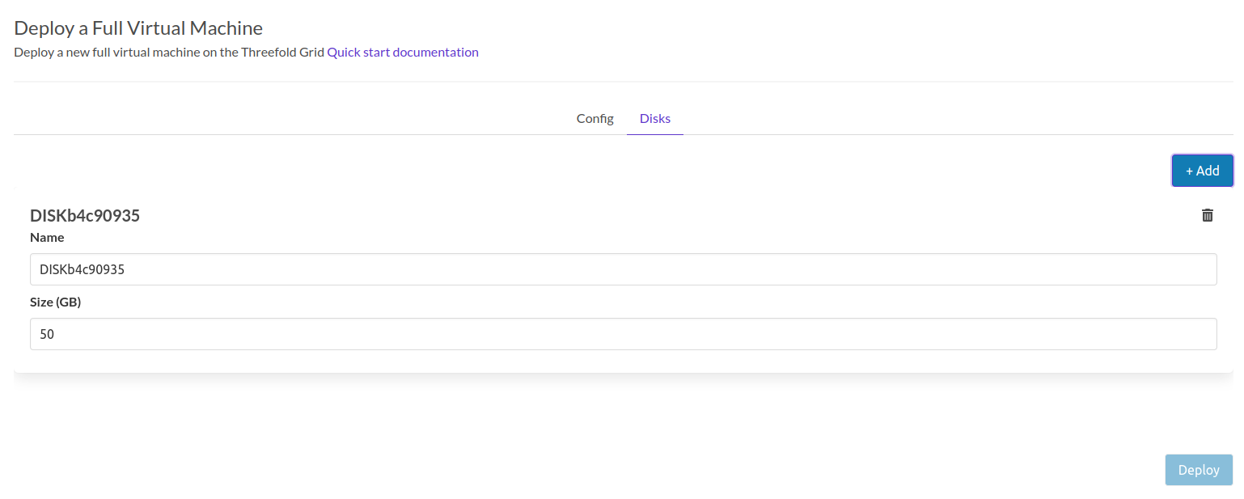The image size is (1244, 499).
Task: Click blank area below the disk card
Action: (566, 421)
